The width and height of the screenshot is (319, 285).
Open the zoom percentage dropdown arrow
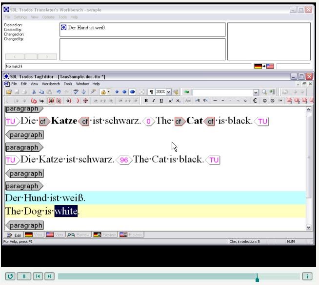tap(169, 92)
